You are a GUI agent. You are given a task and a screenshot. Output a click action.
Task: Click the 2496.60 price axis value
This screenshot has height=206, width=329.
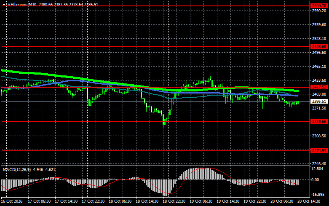click(x=319, y=52)
